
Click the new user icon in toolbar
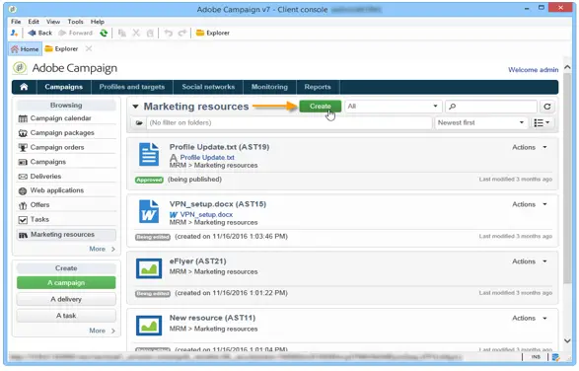[x=14, y=33]
